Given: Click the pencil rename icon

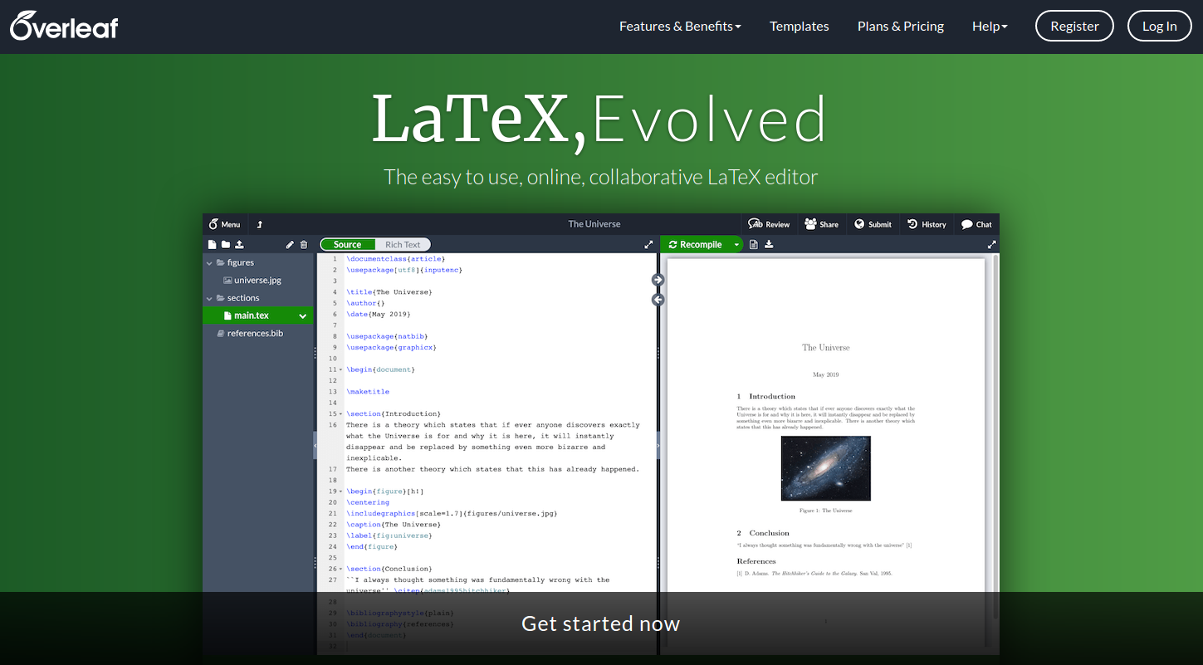Looking at the screenshot, I should click(290, 244).
